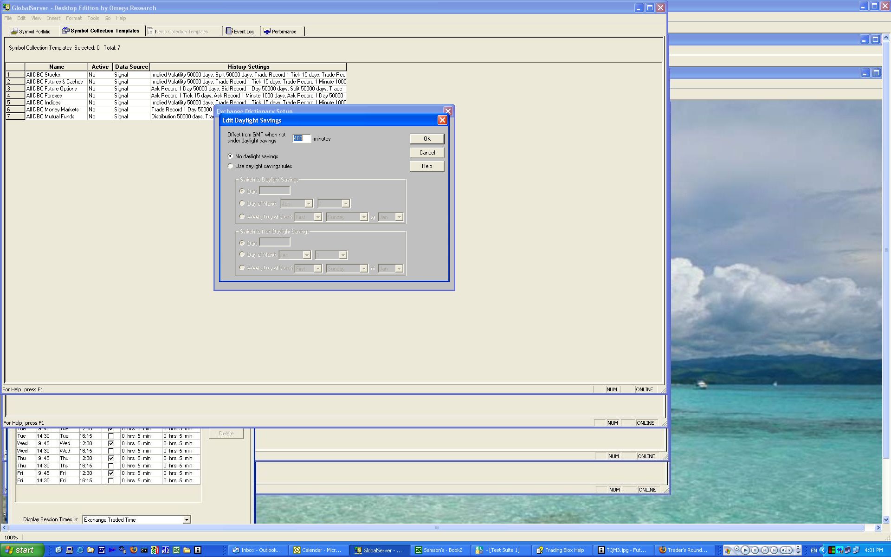The height and width of the screenshot is (557, 891).
Task: Click the Trading Blox Help taskbar button
Action: coord(560,550)
